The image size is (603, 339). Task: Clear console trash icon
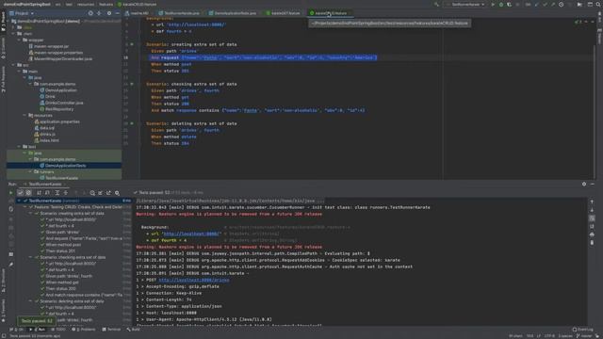pos(592,243)
